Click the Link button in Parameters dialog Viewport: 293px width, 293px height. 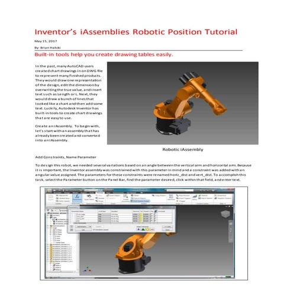click(x=83, y=230)
